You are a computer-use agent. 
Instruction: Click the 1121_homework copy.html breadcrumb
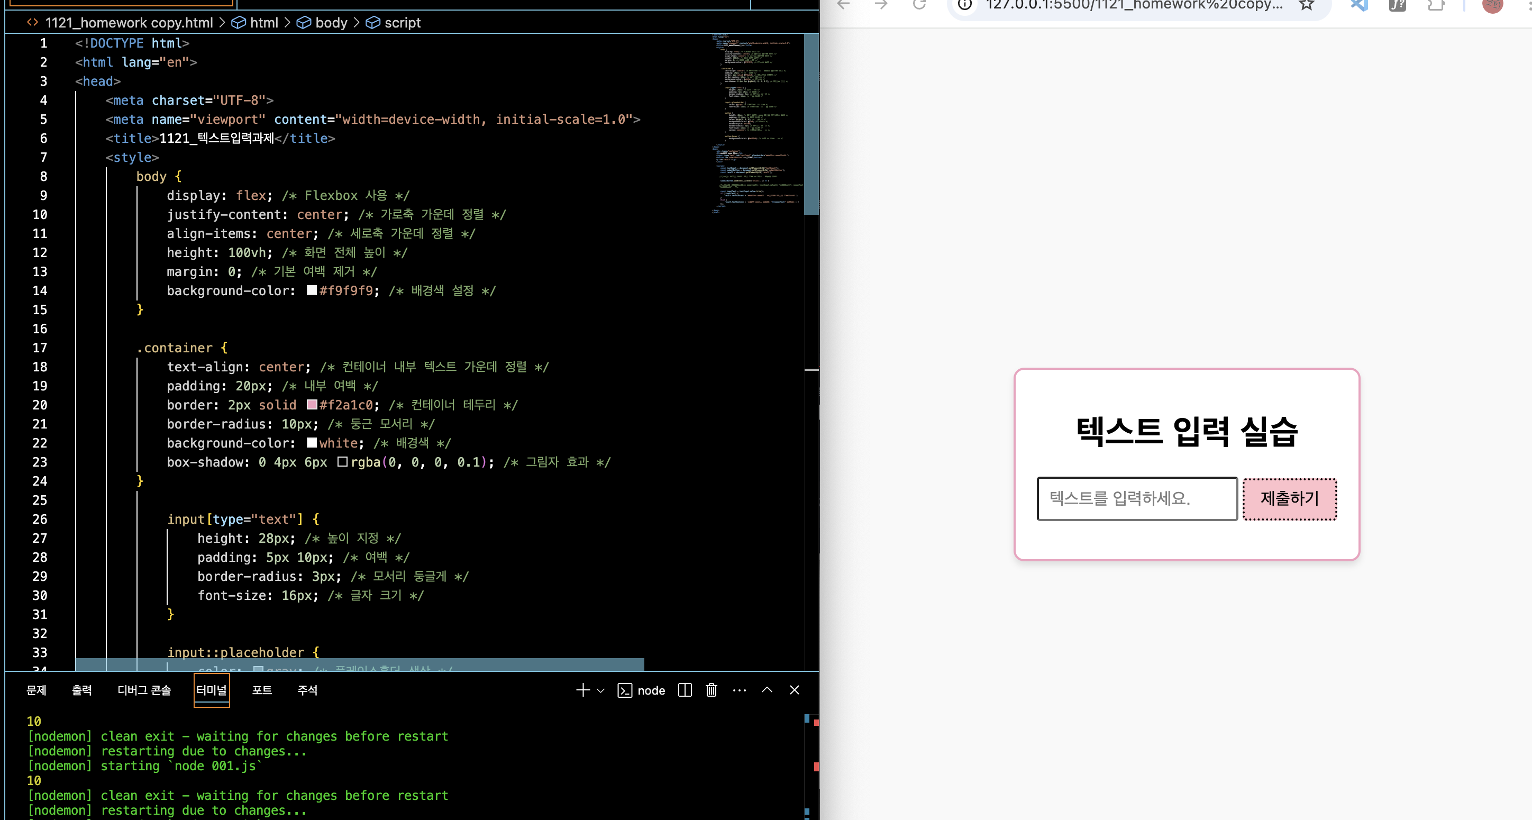tap(129, 23)
